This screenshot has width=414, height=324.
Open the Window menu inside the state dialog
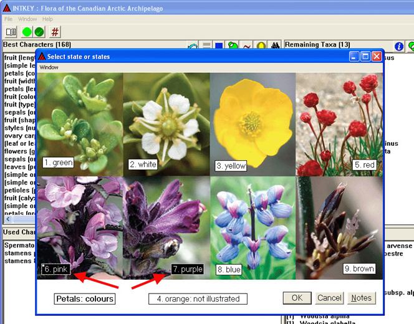49,67
